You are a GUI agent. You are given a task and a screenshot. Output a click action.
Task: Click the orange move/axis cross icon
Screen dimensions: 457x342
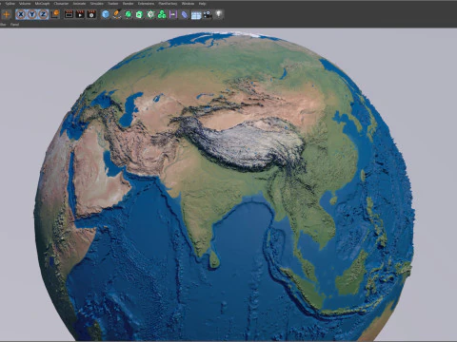[7, 14]
